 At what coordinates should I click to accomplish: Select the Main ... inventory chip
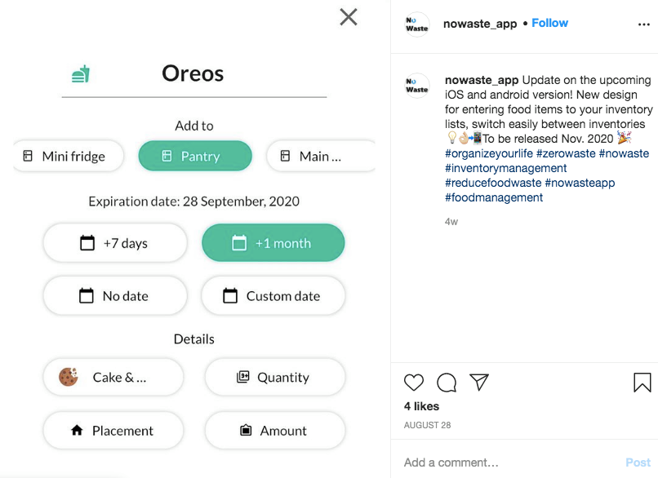(321, 156)
